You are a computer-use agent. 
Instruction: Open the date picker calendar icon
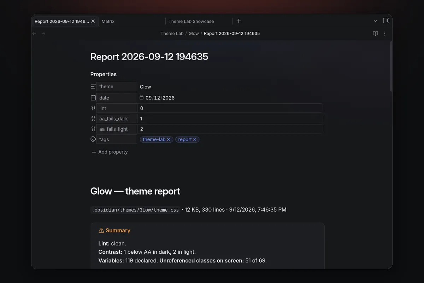[x=142, y=98]
